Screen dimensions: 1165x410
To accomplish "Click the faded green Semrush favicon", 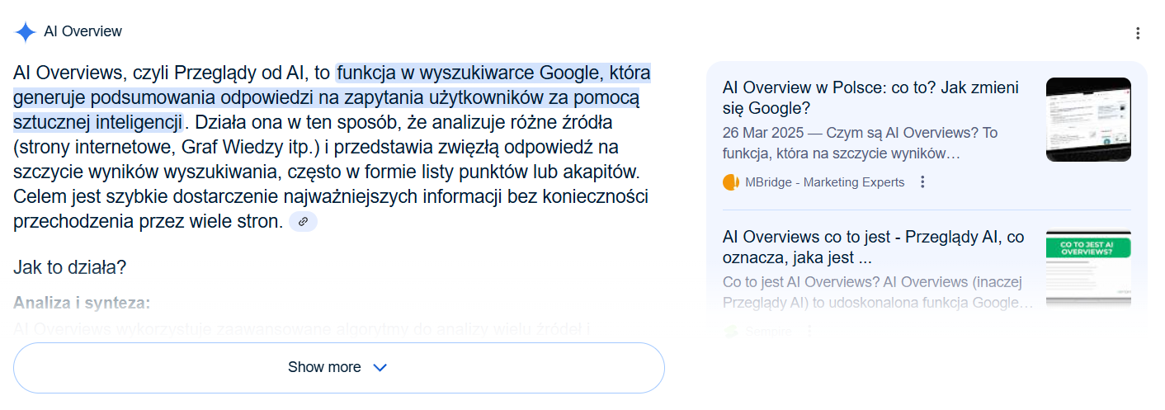I will point(730,332).
